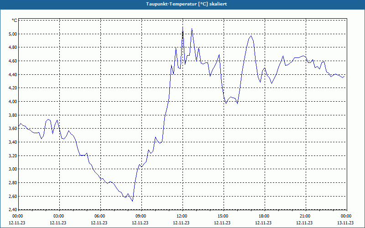Click the 18:00 time label on the x-axis
The width and height of the screenshot is (365, 228).
[x=264, y=216]
